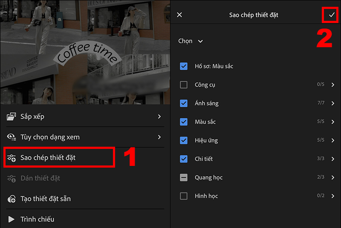This screenshot has height=228, width=341.
Task: Click the Sao chép thiết đặt sliders icon
Action: point(12,158)
